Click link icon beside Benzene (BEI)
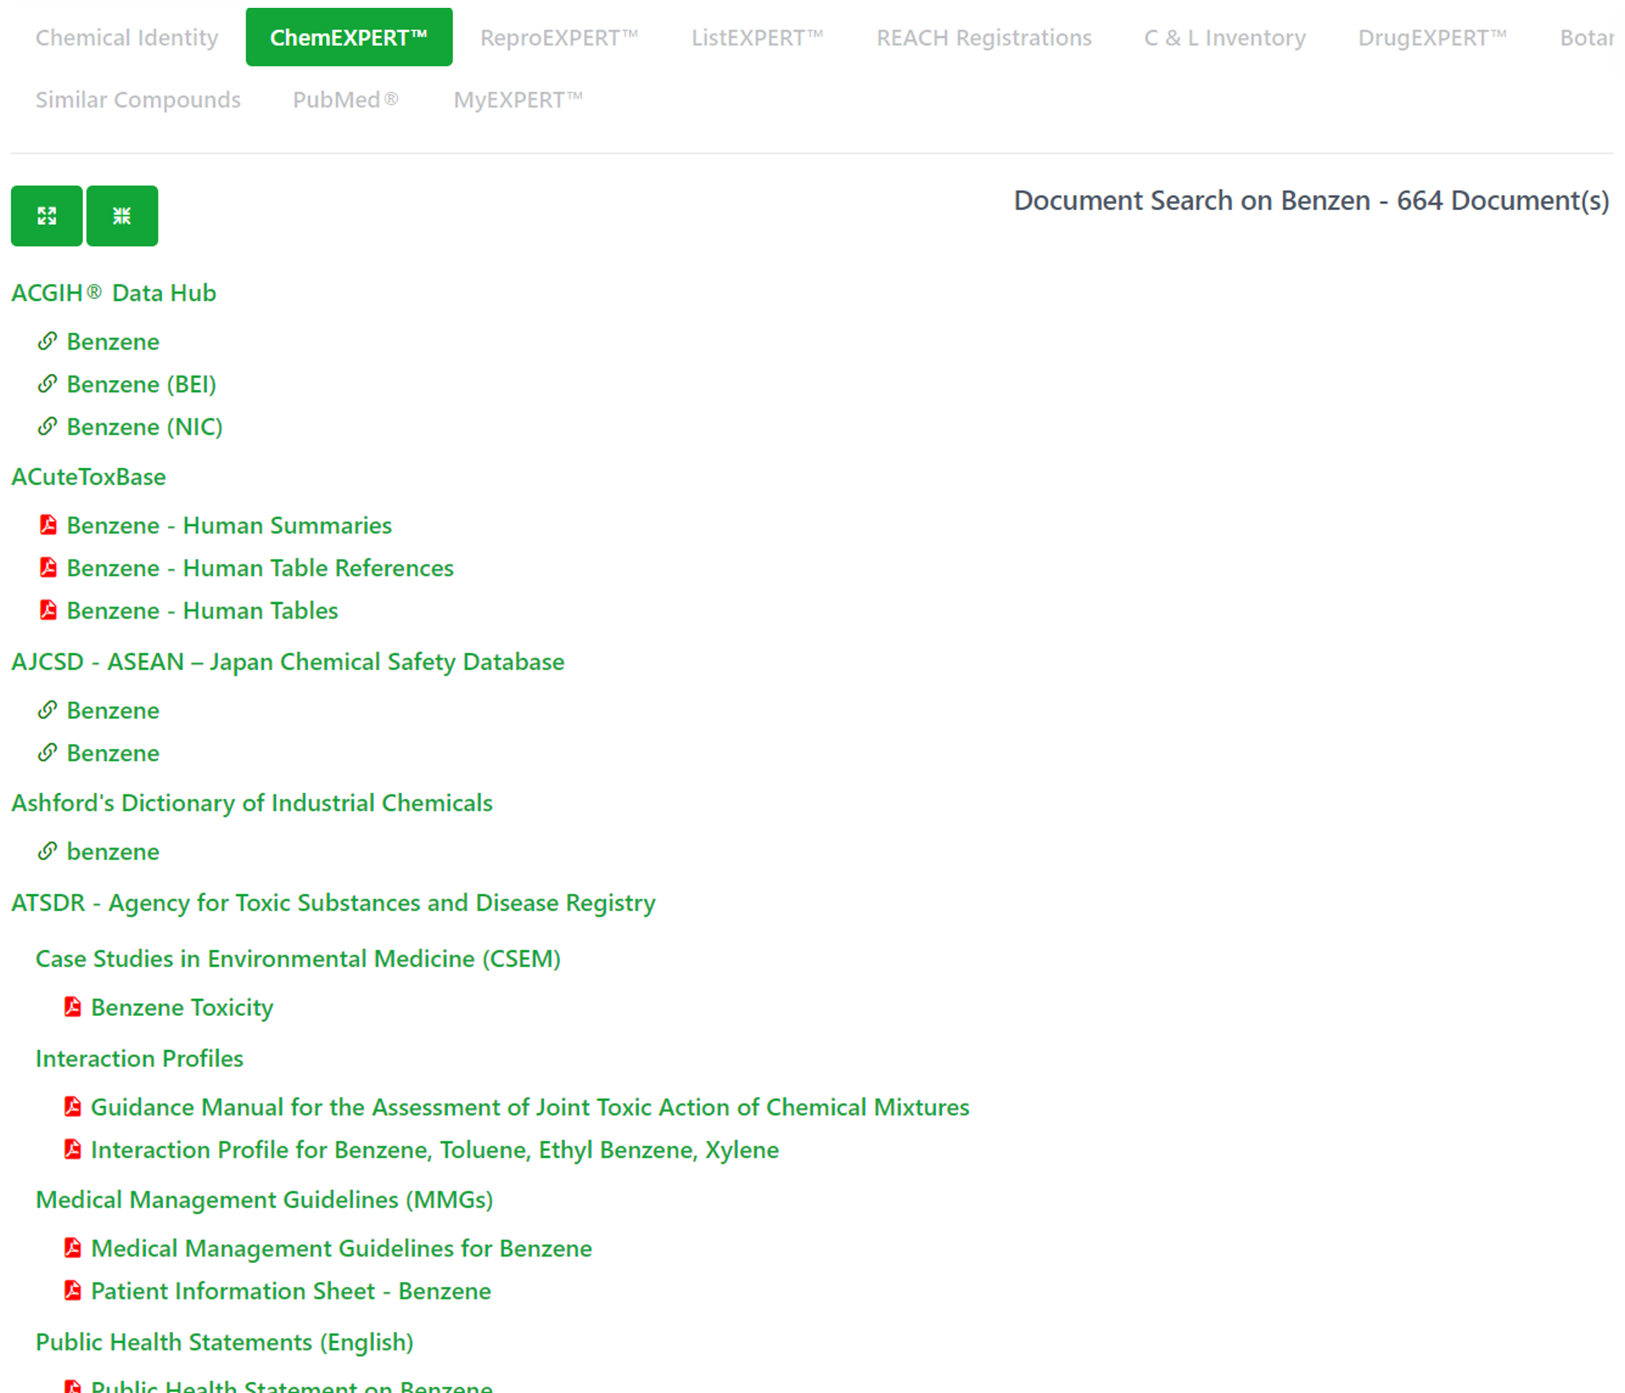 tap(48, 384)
